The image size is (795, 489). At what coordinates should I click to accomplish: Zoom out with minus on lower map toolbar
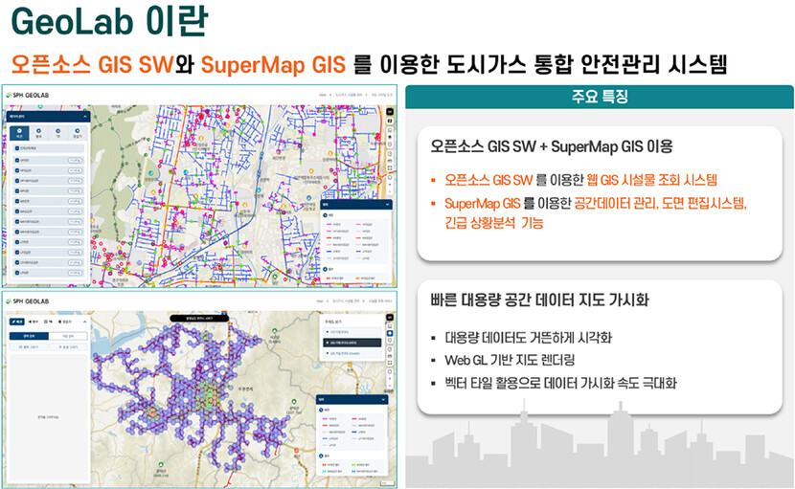tap(390, 386)
